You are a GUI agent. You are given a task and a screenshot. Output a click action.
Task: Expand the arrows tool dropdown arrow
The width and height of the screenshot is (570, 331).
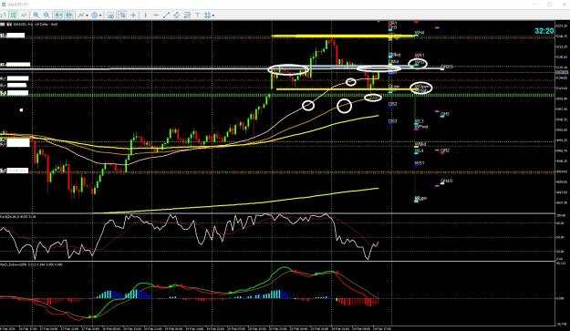tap(213, 16)
